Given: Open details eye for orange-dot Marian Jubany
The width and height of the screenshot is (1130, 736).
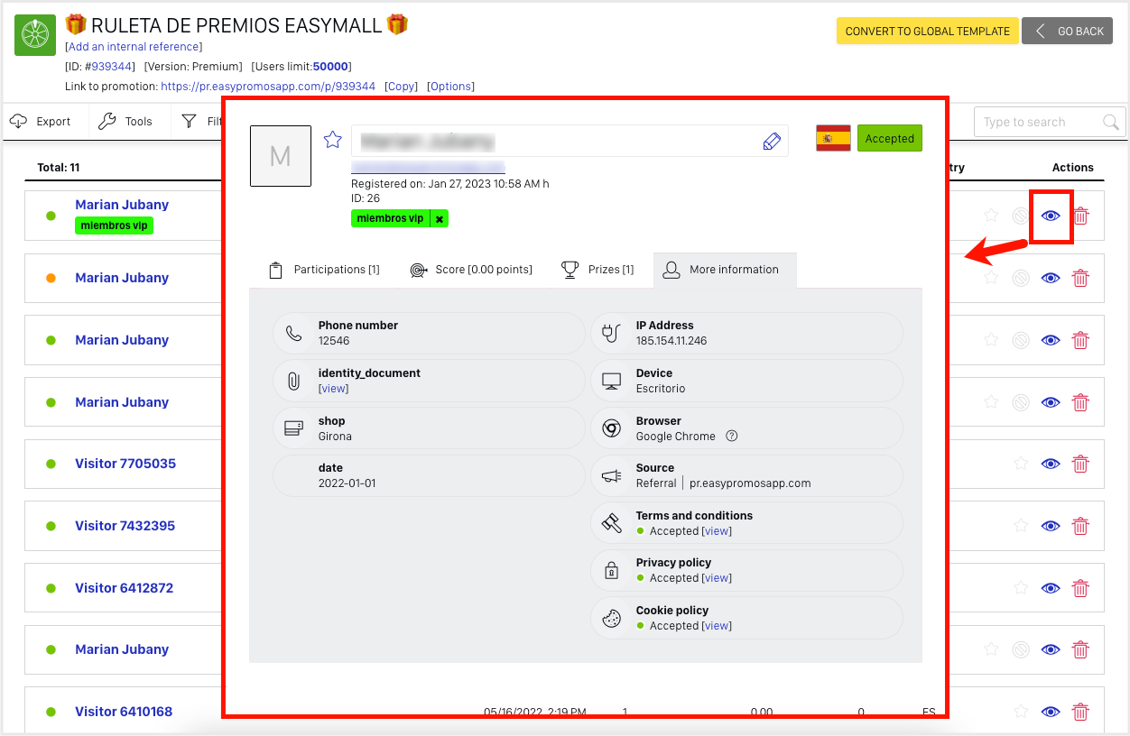Looking at the screenshot, I should [x=1051, y=279].
